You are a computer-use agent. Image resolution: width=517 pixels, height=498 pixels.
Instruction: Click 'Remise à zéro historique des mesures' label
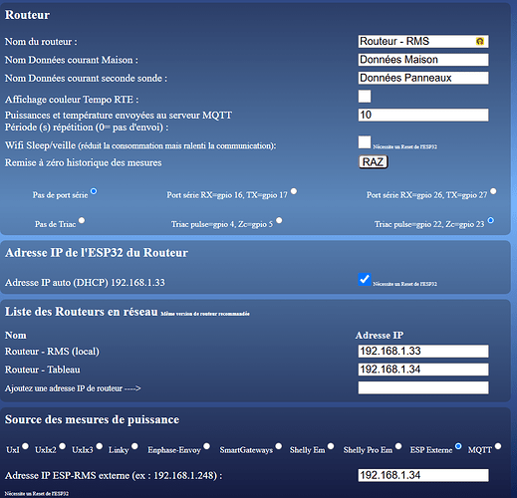coord(84,162)
